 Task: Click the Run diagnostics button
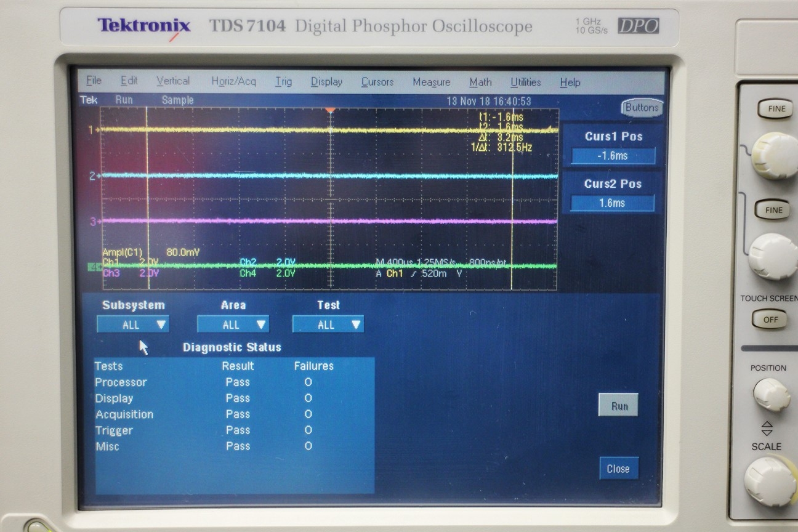click(x=618, y=406)
